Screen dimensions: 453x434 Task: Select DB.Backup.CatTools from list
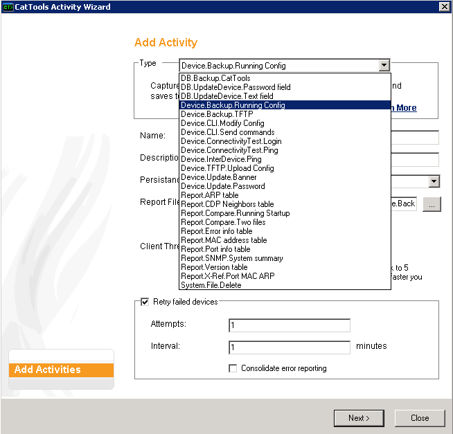click(x=285, y=78)
